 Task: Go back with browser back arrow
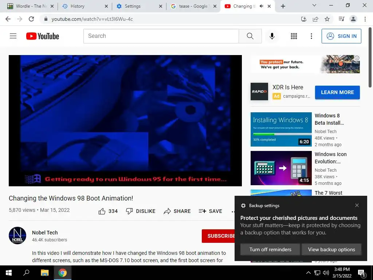[x=8, y=19]
